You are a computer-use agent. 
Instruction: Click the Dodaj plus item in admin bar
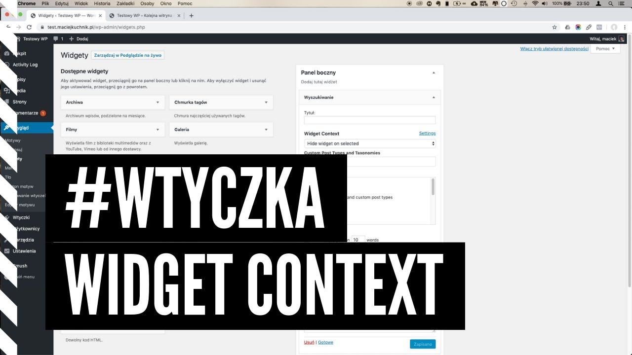point(79,38)
